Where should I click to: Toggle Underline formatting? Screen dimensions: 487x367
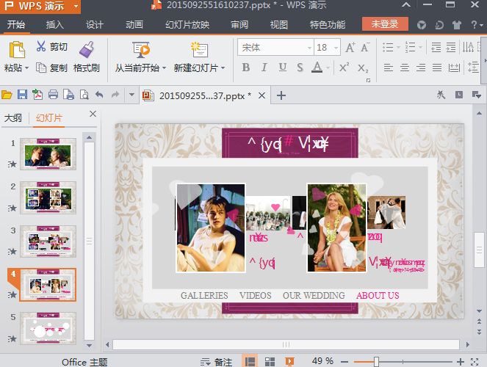pyautogui.click(x=282, y=67)
